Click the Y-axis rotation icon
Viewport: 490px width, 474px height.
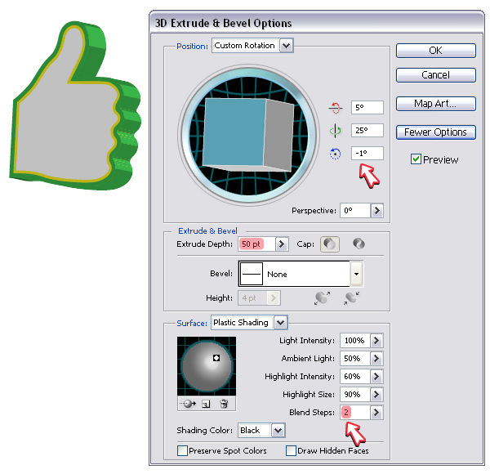336,131
